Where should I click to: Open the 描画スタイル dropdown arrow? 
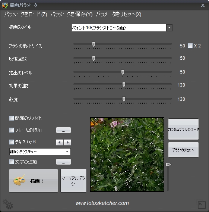169,28
